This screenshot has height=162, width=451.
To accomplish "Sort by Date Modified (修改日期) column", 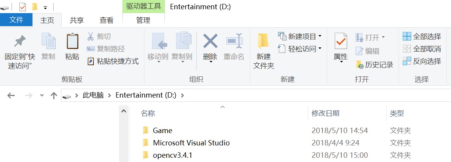I will coord(325,113).
